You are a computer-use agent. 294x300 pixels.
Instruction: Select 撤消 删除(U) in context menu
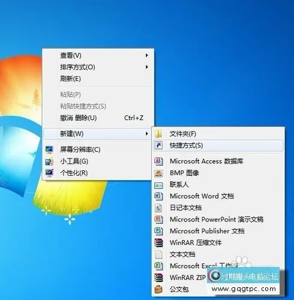[98, 118]
